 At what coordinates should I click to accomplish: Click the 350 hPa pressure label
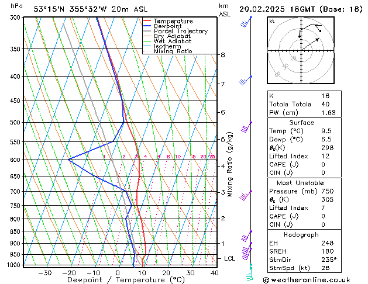pyautogui.click(x=16, y=49)
